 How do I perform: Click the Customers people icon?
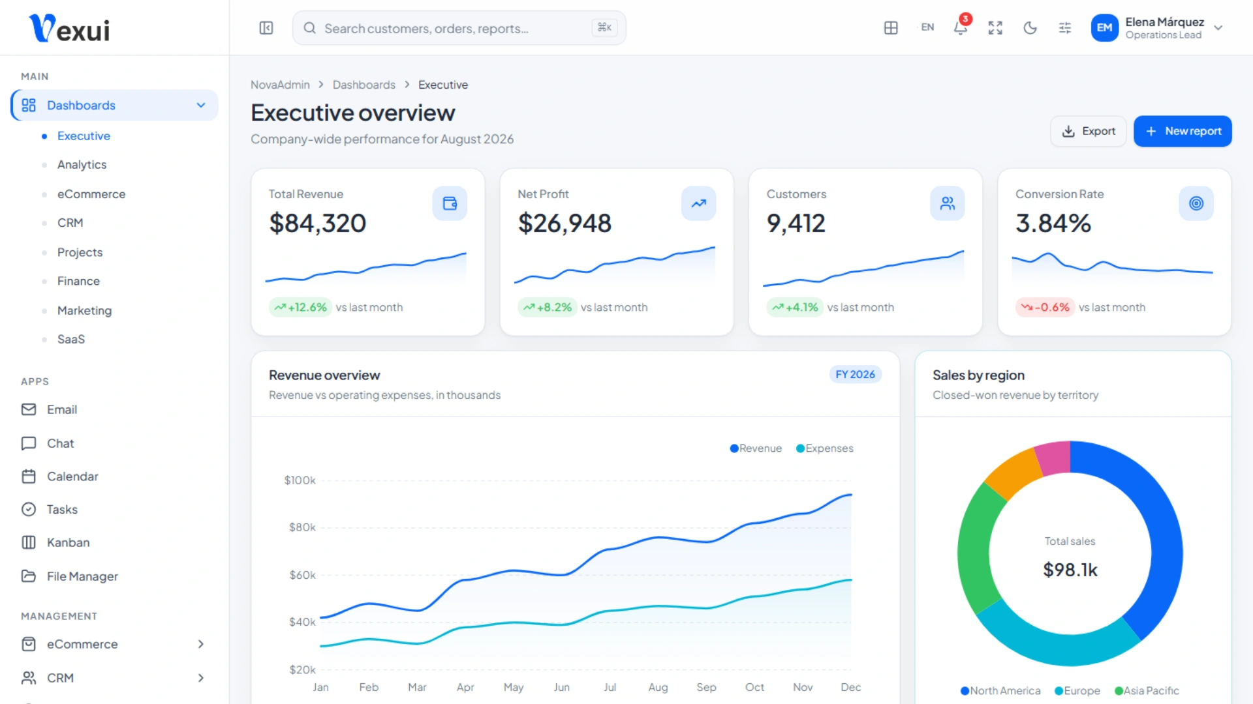(948, 203)
